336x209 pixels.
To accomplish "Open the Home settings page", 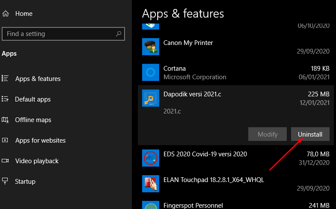I will point(24,14).
